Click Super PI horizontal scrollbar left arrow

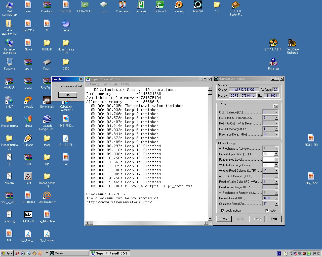87,223
